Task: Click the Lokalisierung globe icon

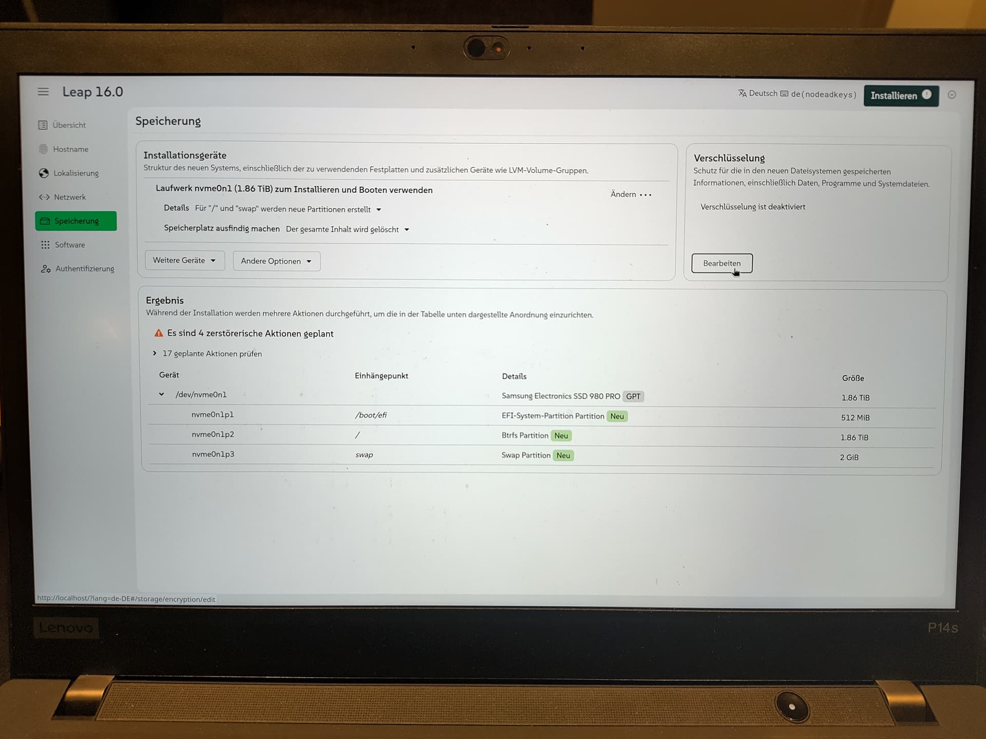Action: pyautogui.click(x=44, y=173)
